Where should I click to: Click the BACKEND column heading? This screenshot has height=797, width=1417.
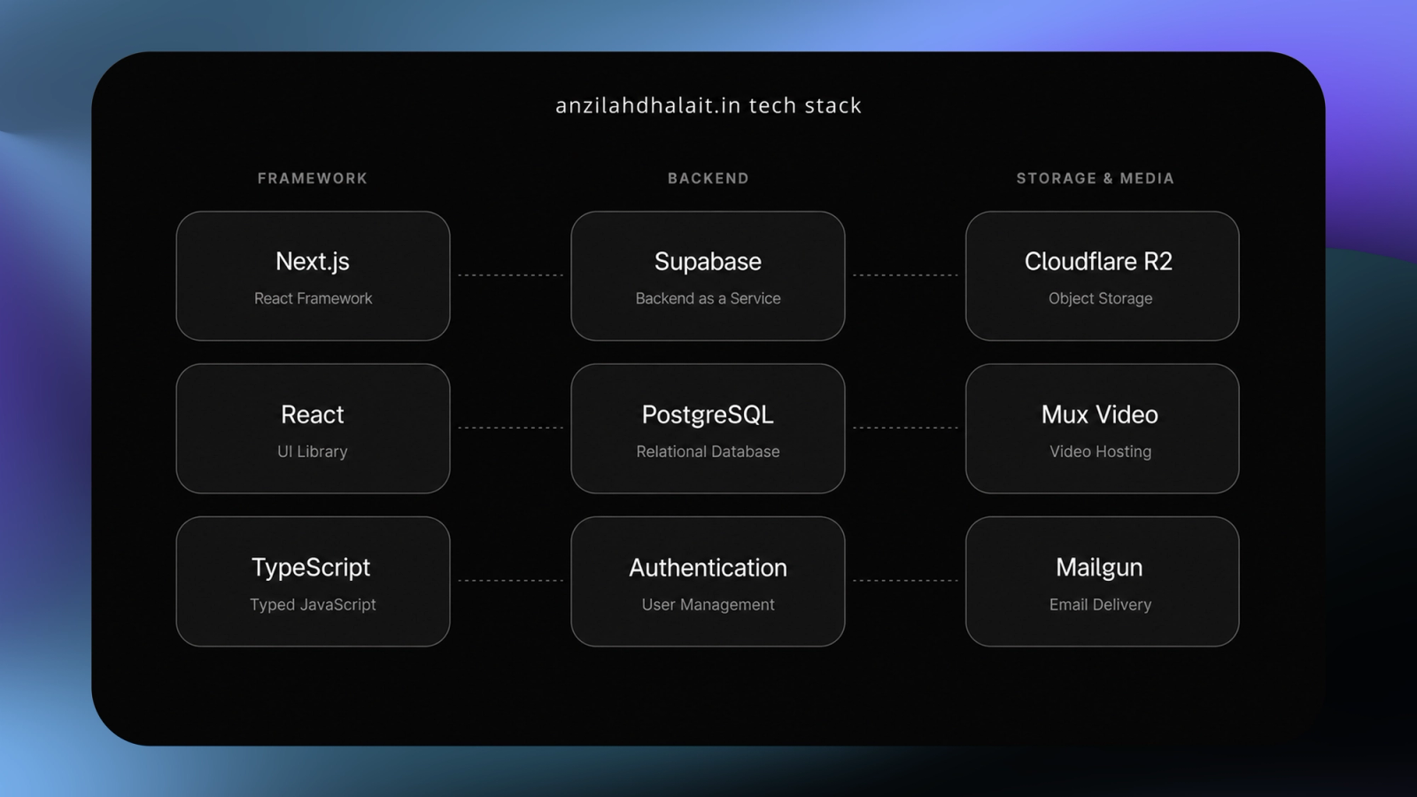[708, 178]
